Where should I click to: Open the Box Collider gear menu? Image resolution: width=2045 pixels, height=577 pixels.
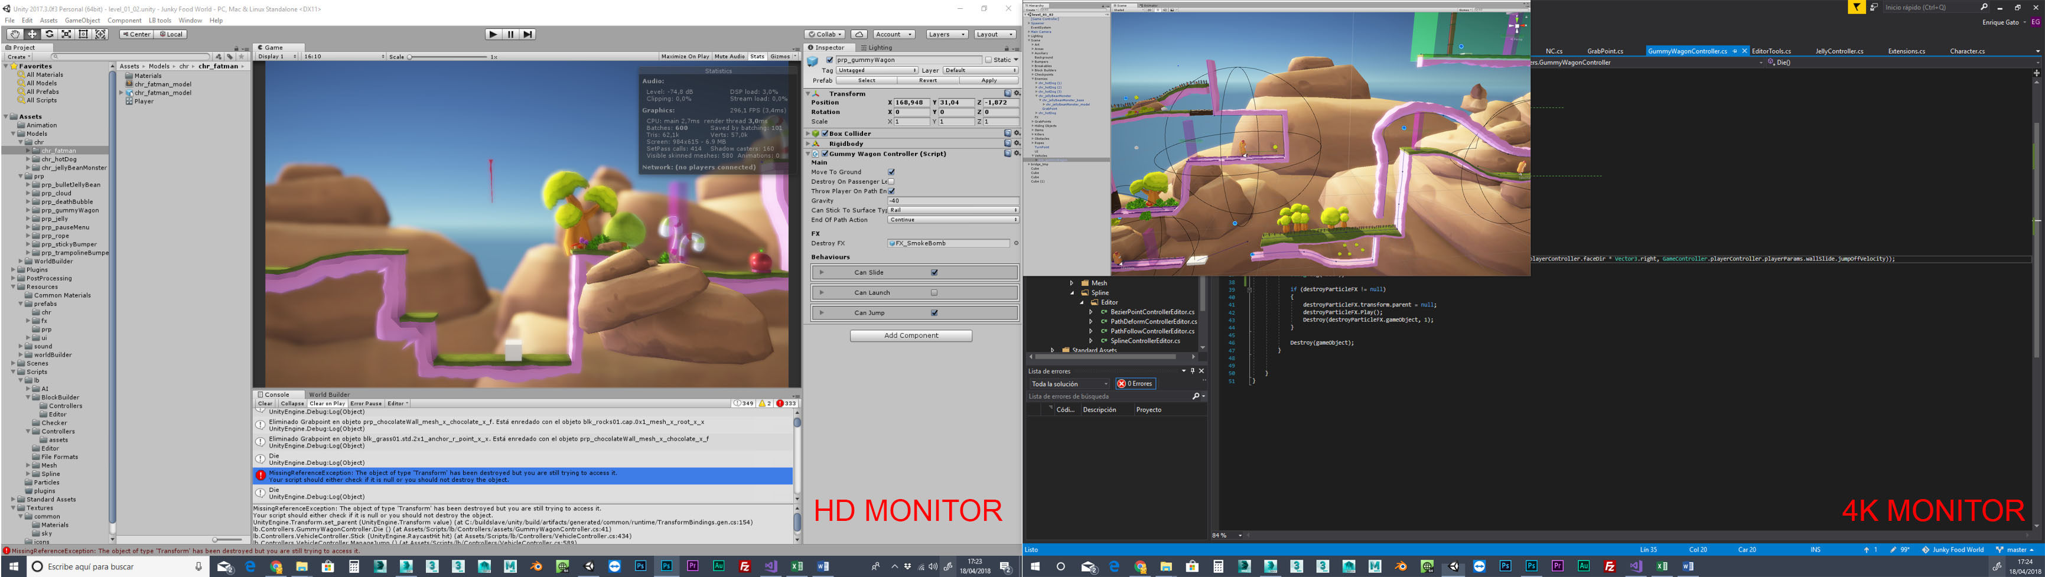click(1016, 133)
